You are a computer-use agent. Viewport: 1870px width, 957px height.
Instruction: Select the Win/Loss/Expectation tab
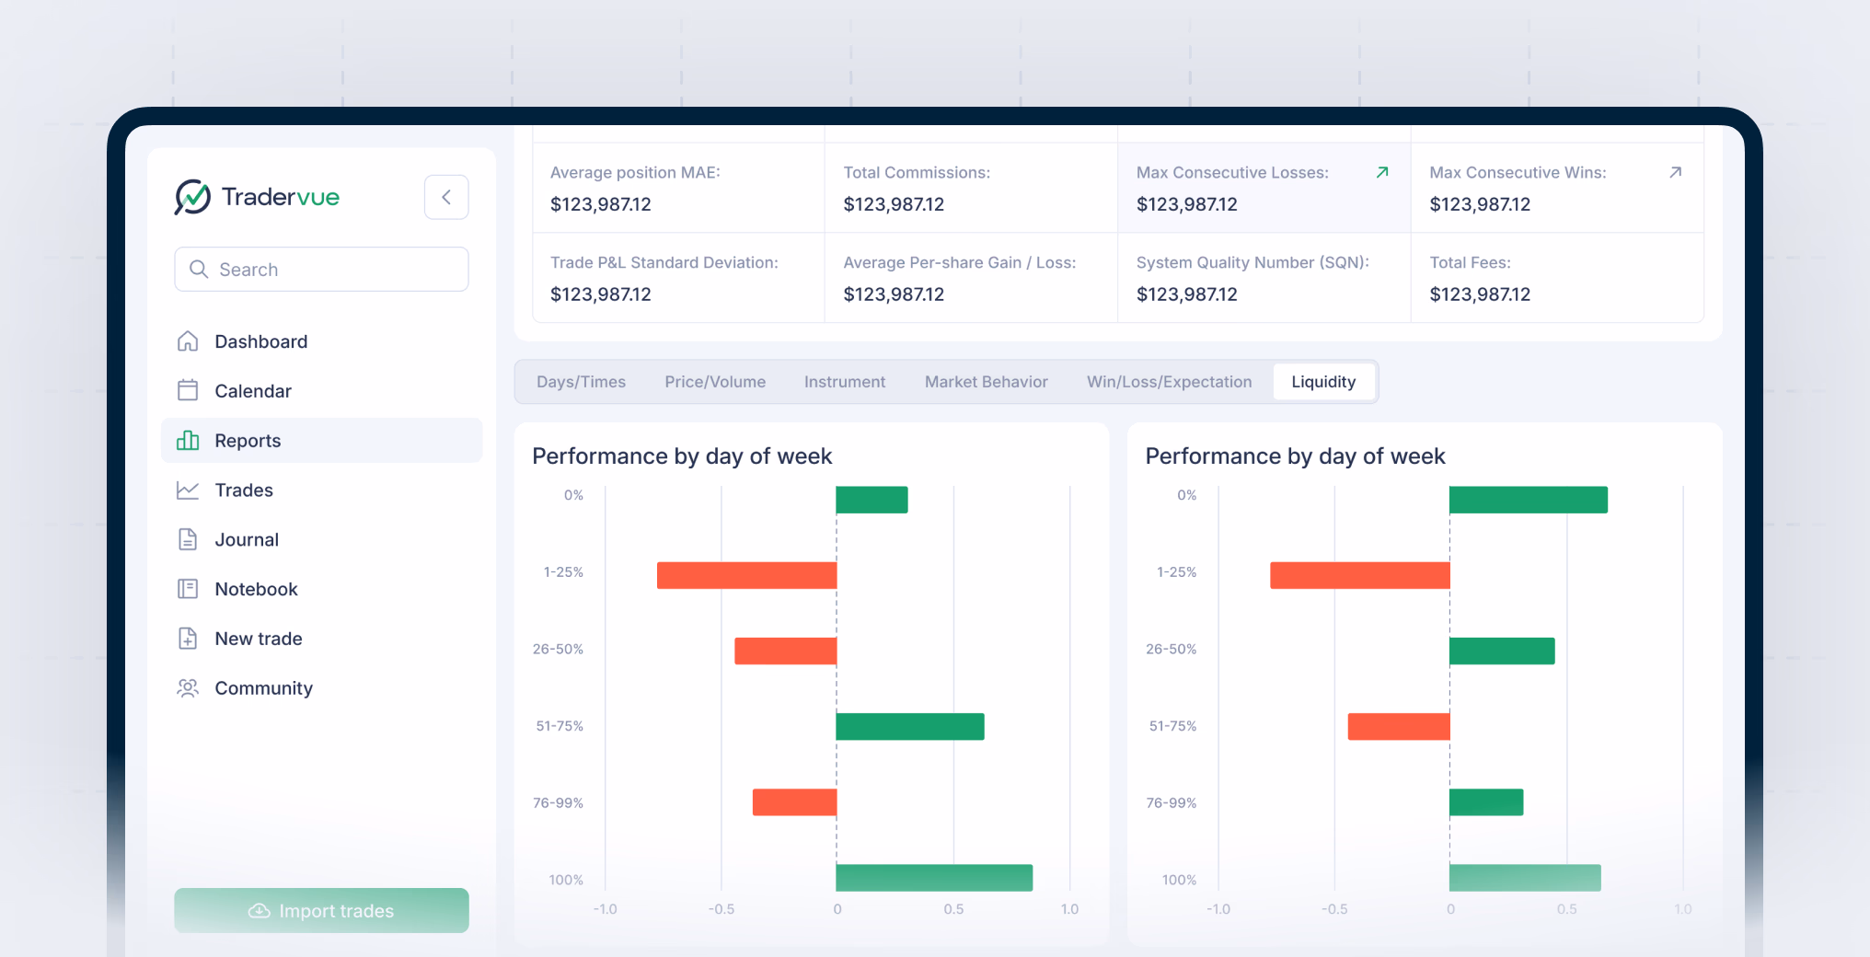[x=1169, y=381]
